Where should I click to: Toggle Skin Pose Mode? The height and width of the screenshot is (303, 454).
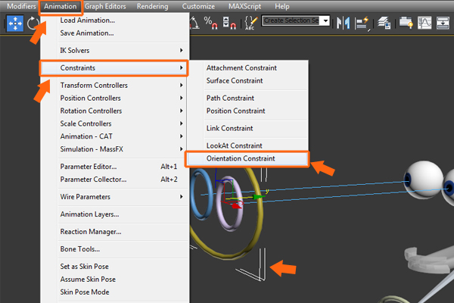[x=115, y=292]
